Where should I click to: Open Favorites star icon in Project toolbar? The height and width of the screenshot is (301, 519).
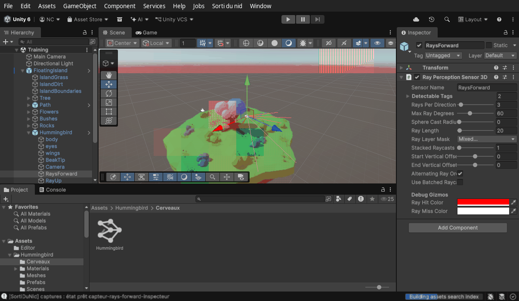click(372, 199)
